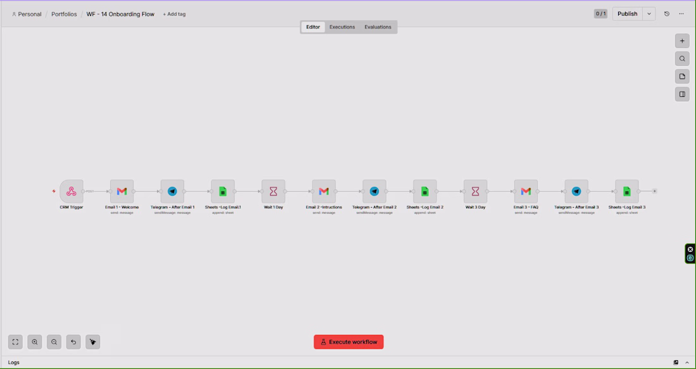Click the reset zoom arrow icon
Image resolution: width=696 pixels, height=369 pixels.
73,342
